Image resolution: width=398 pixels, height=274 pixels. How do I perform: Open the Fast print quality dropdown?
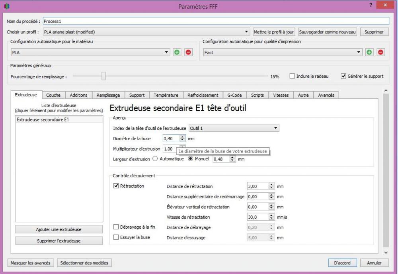(283, 52)
